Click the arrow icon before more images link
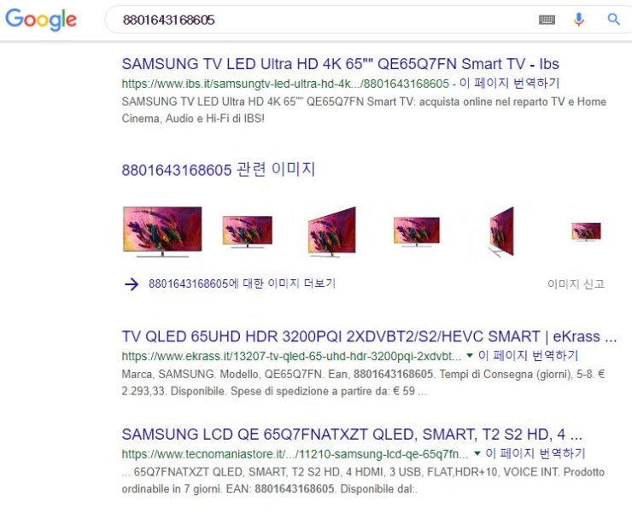The width and height of the screenshot is (632, 513). point(132,284)
